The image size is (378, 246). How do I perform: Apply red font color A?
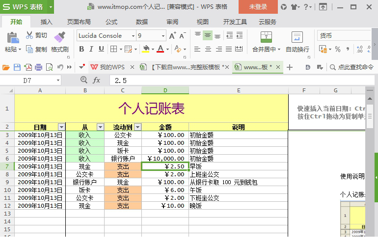click(x=161, y=49)
